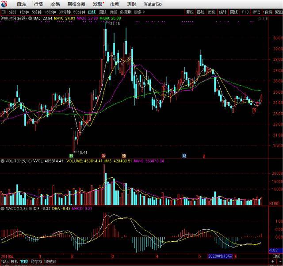Open the F10 company info panel

245,12
